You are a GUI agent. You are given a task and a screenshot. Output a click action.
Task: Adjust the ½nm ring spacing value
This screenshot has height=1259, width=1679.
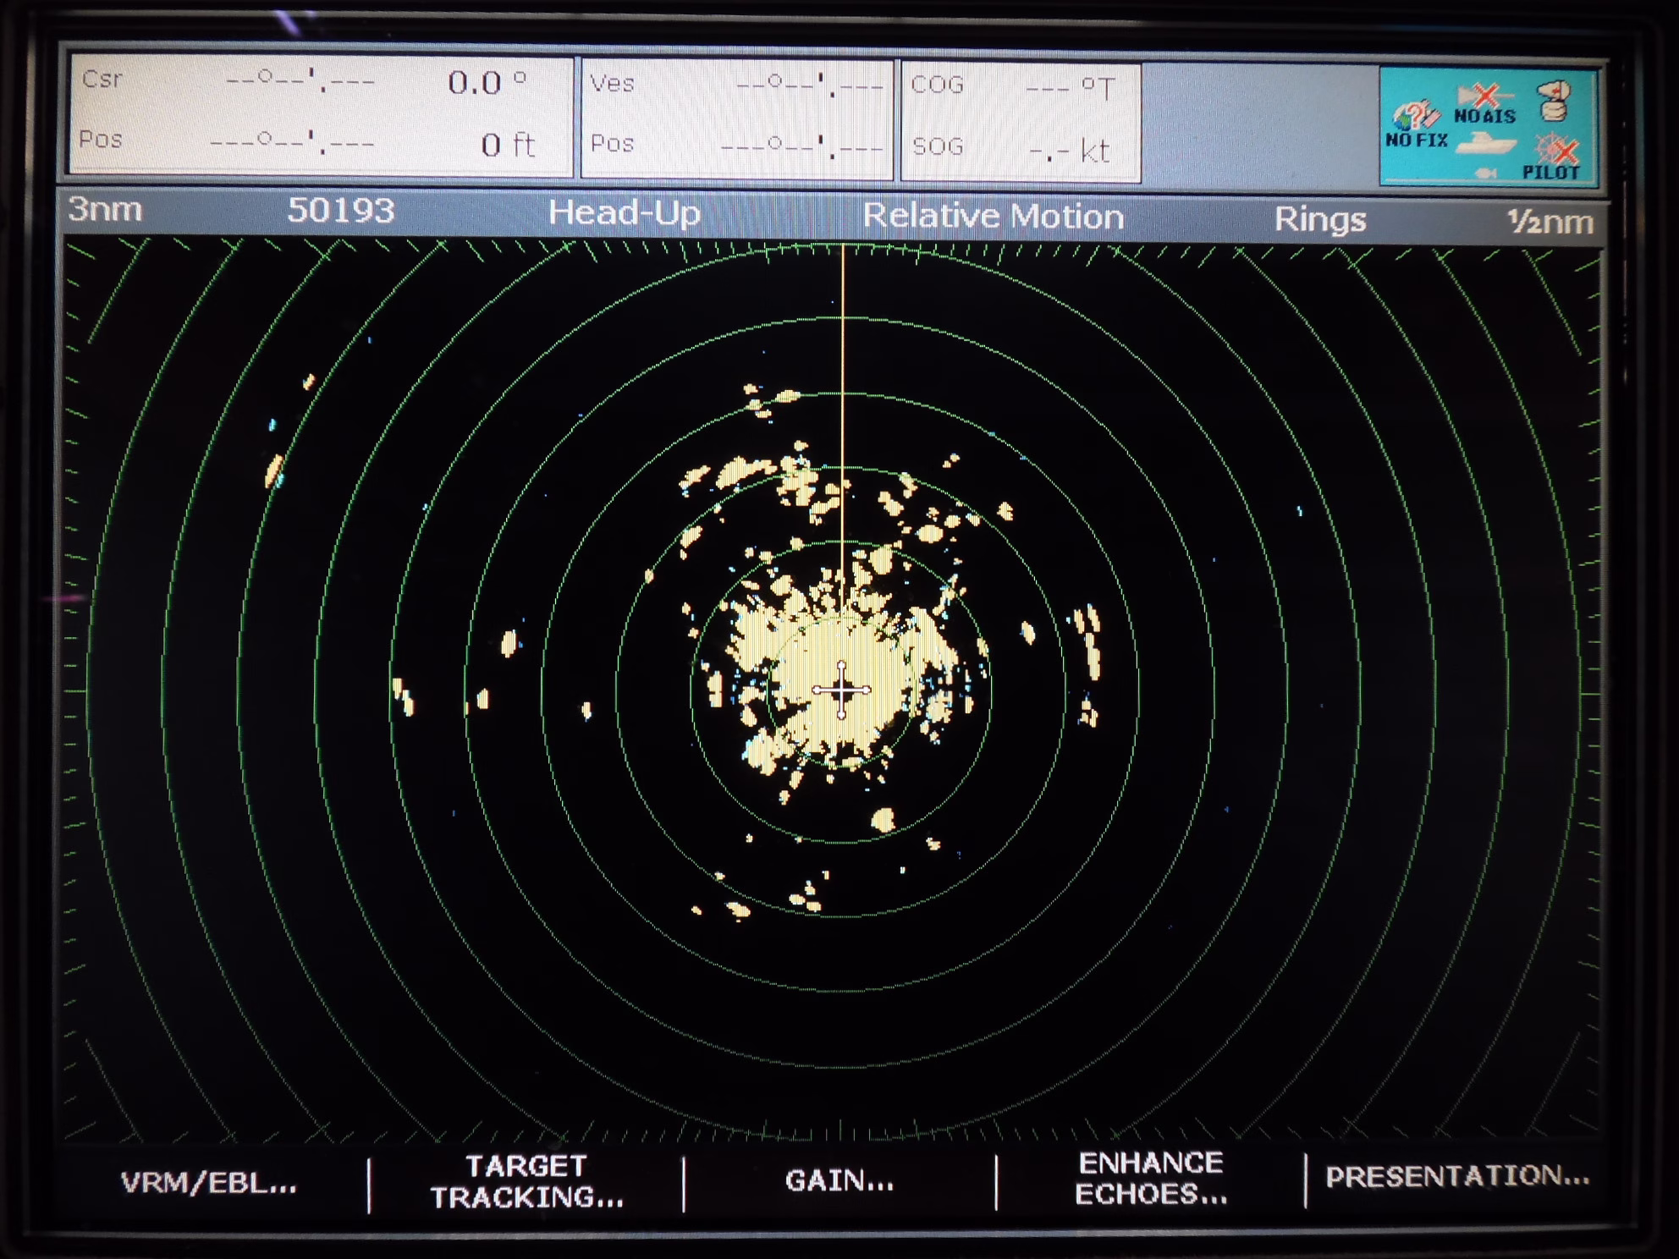click(1550, 222)
